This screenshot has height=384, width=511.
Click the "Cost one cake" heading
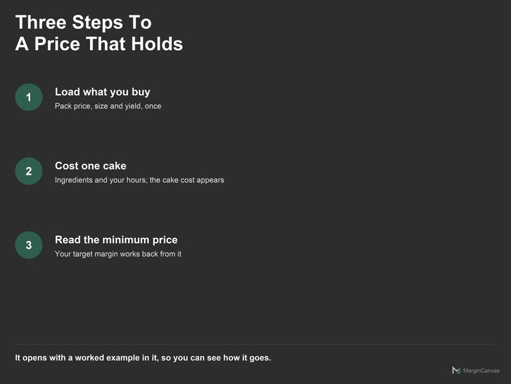[x=90, y=166]
